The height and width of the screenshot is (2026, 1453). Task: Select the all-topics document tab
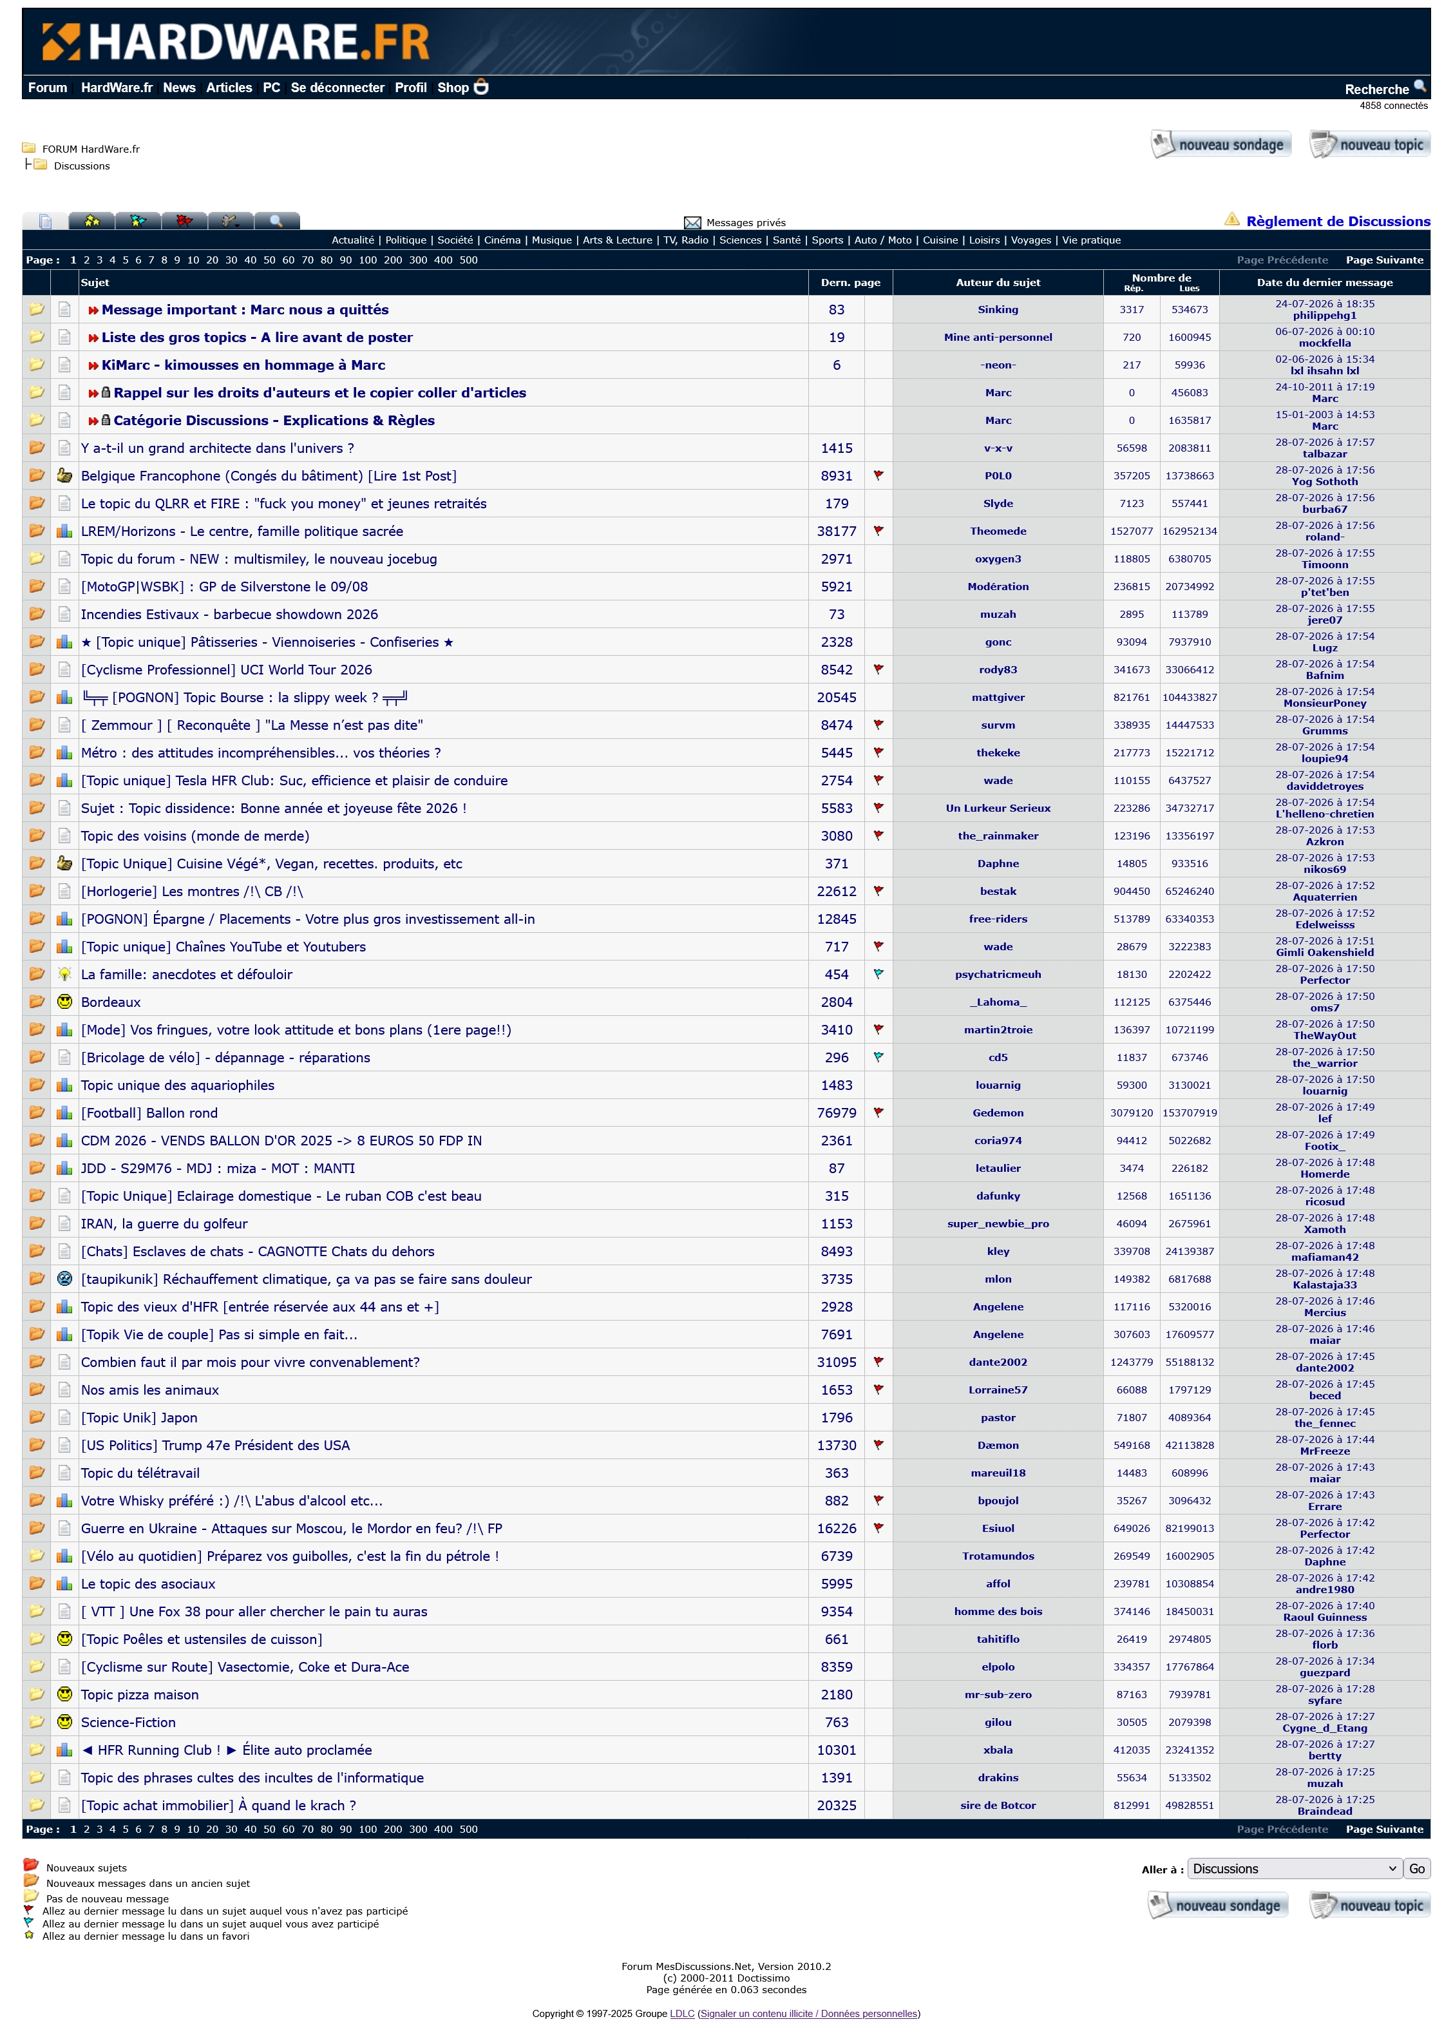44,221
